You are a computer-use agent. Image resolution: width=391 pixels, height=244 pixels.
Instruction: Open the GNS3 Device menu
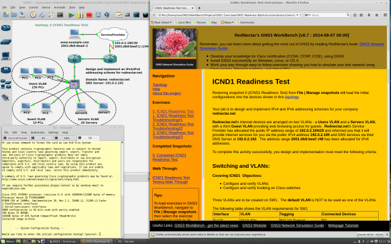(x=46, y=7)
